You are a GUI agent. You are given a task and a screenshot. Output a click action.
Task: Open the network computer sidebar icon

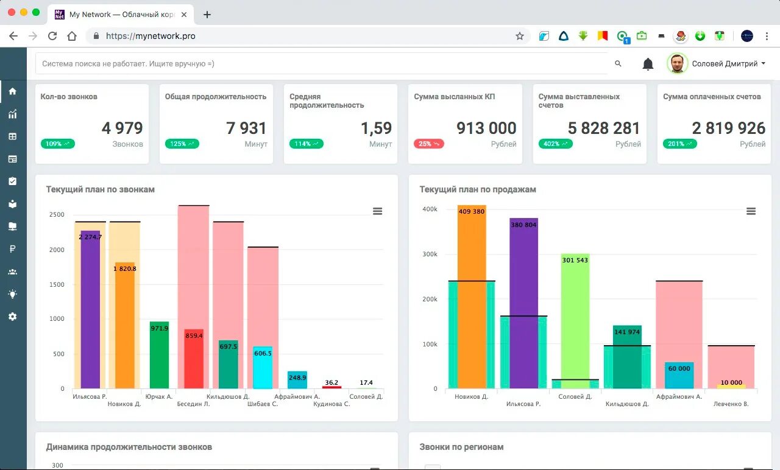coord(12,226)
